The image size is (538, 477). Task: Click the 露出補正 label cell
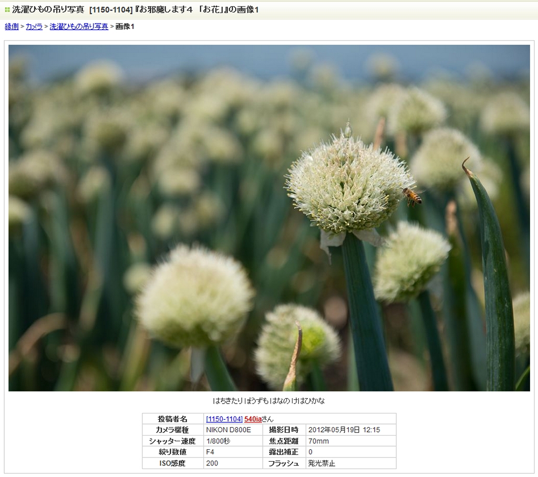284,452
